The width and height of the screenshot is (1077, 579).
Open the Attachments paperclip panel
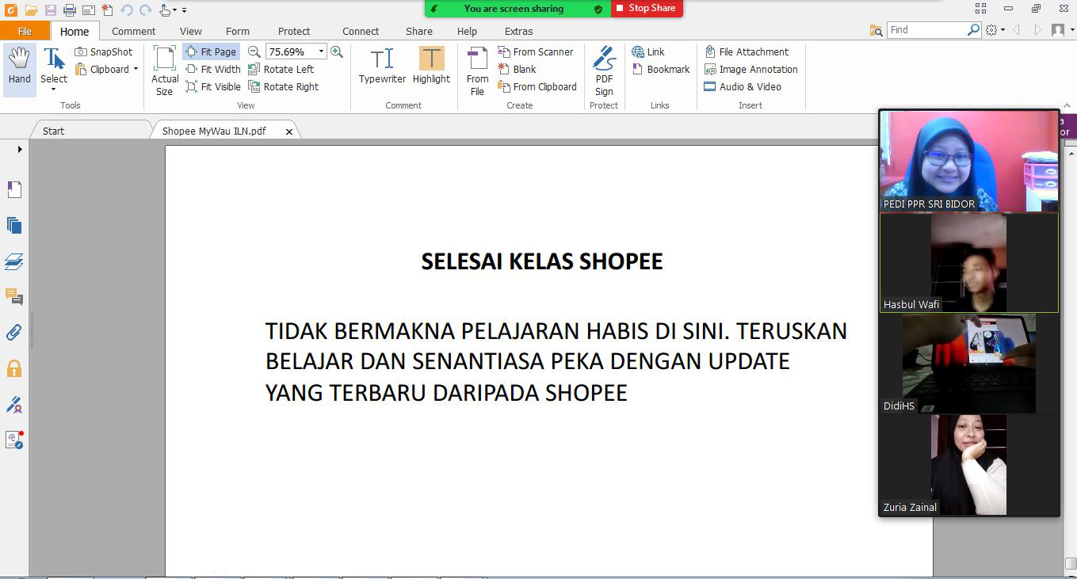14,333
